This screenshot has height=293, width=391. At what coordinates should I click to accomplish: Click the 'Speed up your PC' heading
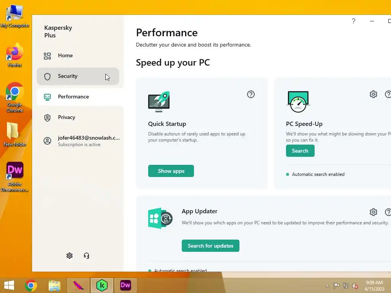173,63
